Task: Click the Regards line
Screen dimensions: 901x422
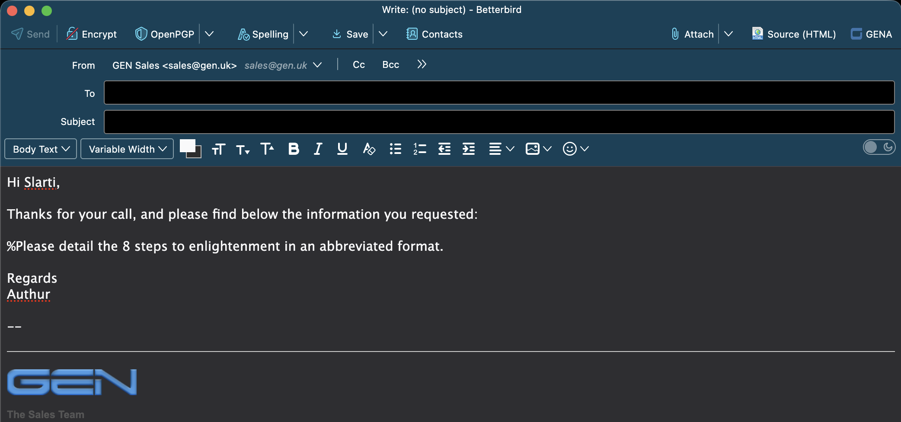Action: (x=32, y=278)
